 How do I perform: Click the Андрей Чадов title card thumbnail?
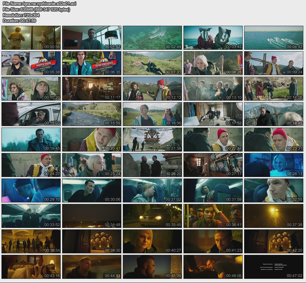[31, 63]
